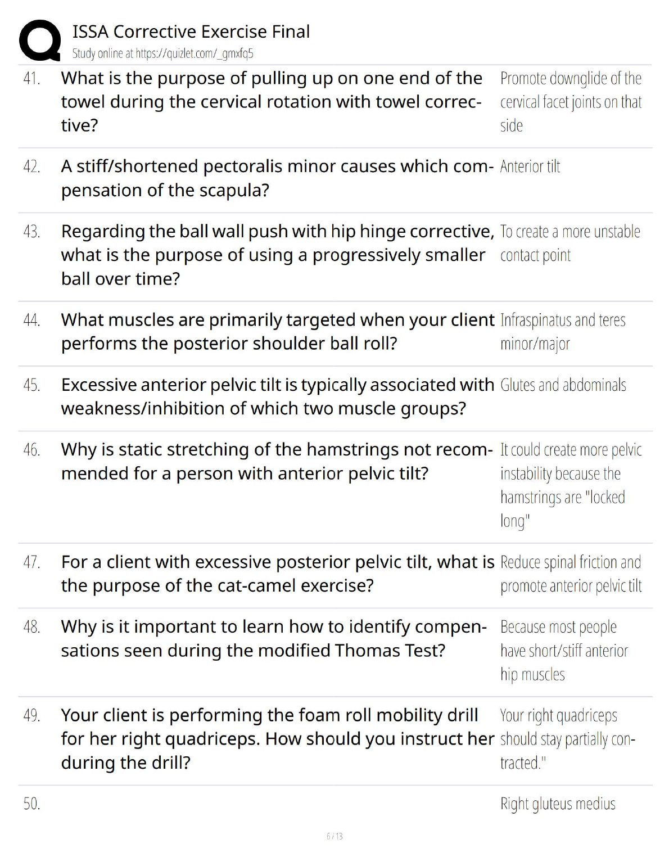The height and width of the screenshot is (866, 669).
Task: Select the answer about cervical facet joint downglide
Action: [x=571, y=102]
